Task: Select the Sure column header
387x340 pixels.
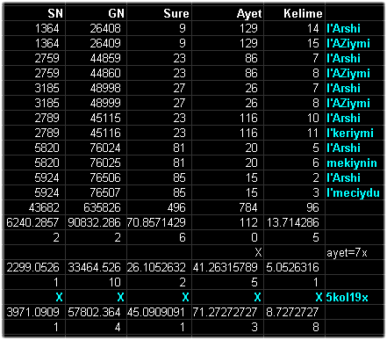Action: (x=160, y=13)
